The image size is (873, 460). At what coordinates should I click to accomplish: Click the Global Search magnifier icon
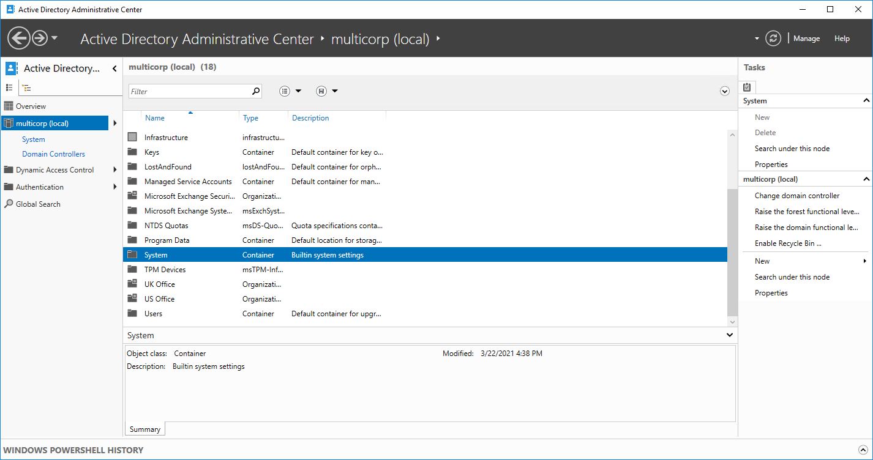(9, 204)
